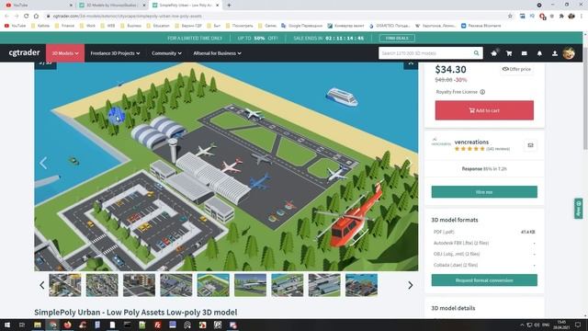Click the Find Deals button
588x331 pixels.
tap(397, 39)
